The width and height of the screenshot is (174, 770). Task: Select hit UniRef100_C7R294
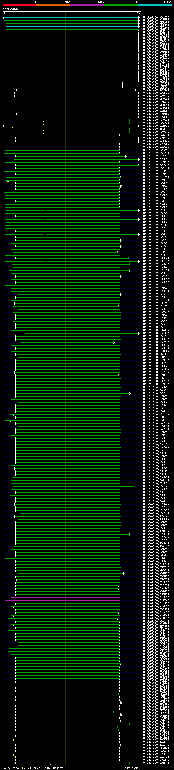[156, 294]
